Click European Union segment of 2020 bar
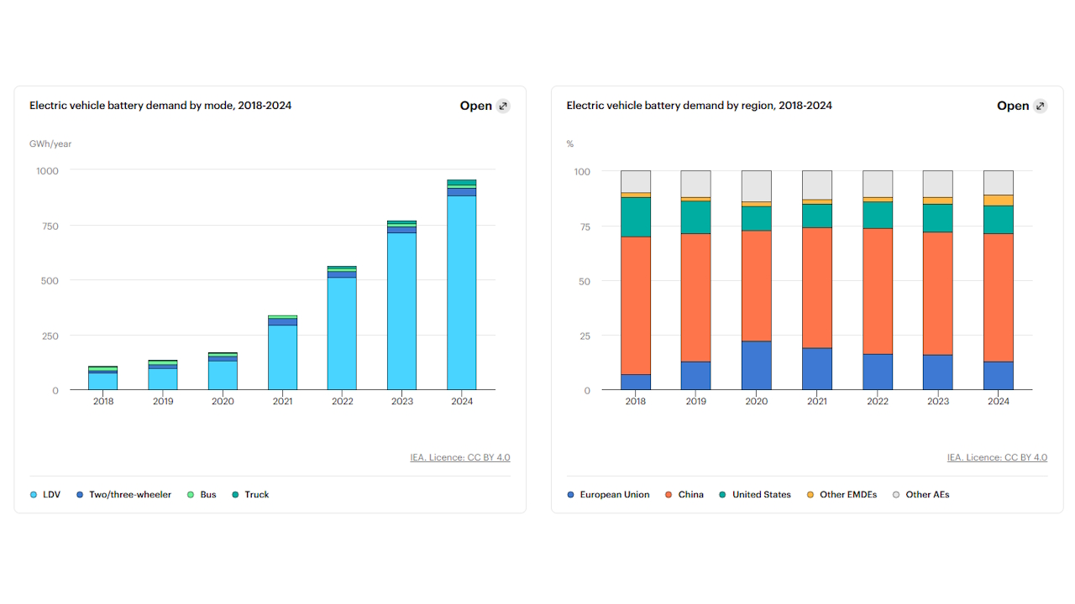The height and width of the screenshot is (604, 1075). 756,366
